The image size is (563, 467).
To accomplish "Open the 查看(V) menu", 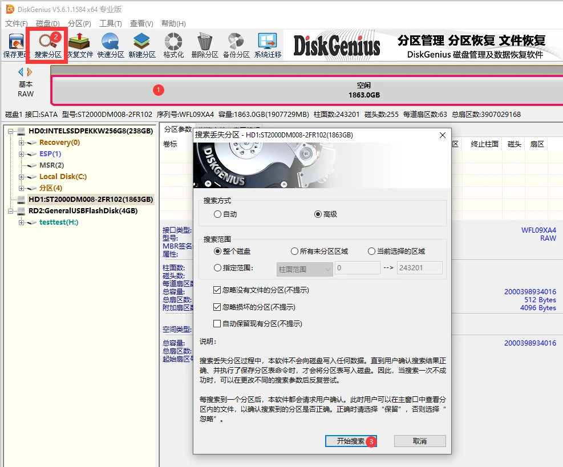I will pyautogui.click(x=141, y=24).
